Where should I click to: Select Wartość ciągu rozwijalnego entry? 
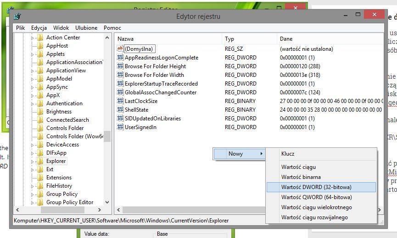click(x=321, y=217)
